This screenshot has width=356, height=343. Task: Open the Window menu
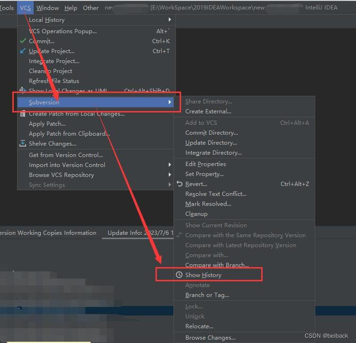(47, 8)
